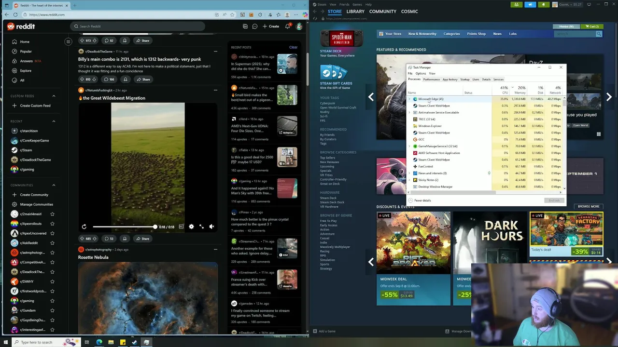Focus Steam store search box

tap(575, 34)
